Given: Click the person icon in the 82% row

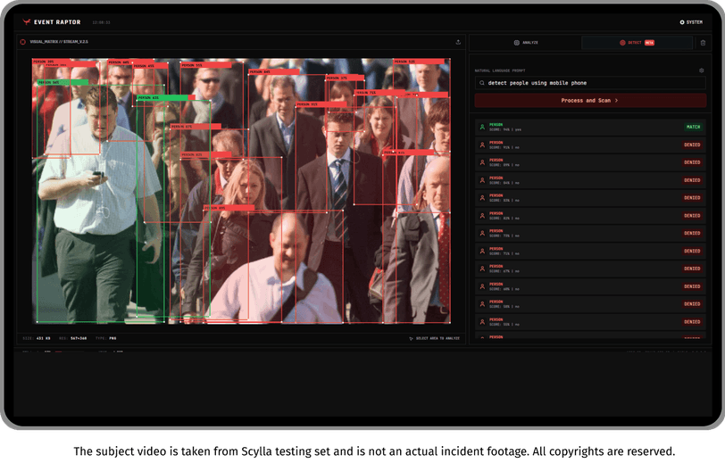Looking at the screenshot, I should pos(482,216).
